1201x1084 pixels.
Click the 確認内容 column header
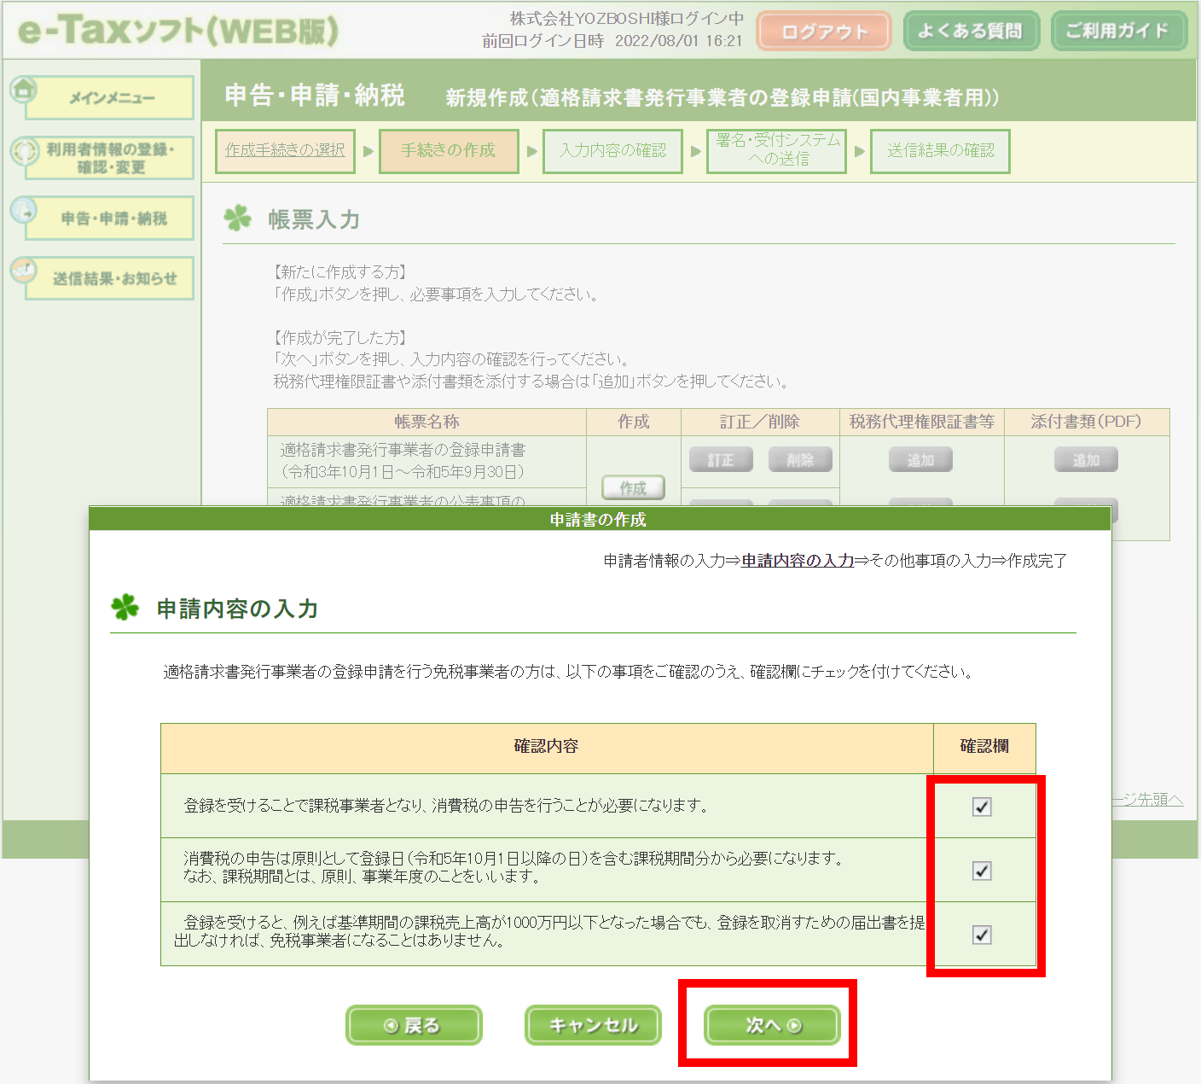(547, 747)
